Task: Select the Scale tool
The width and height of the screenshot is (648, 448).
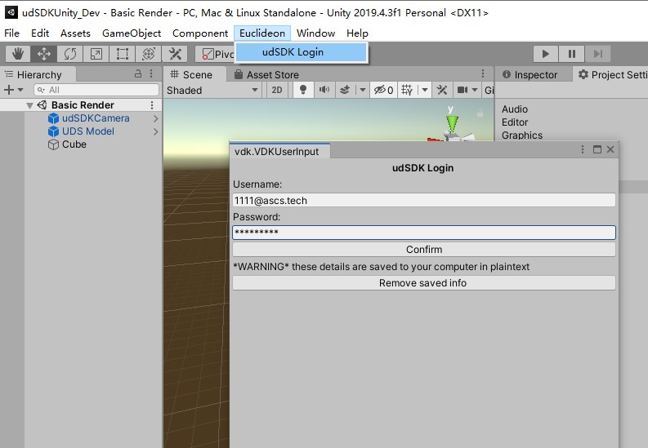Action: click(96, 54)
